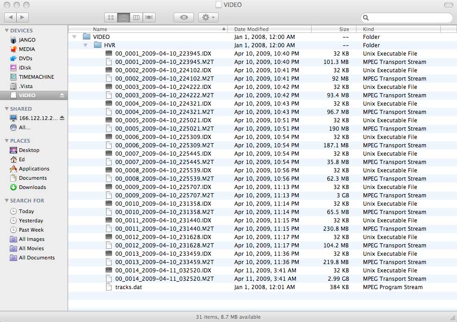457x322 pixels.
Task: Switch to icon view mode
Action: (x=111, y=18)
